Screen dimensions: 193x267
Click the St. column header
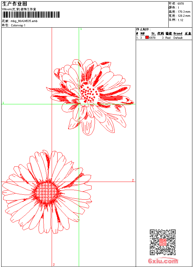tap(153, 34)
